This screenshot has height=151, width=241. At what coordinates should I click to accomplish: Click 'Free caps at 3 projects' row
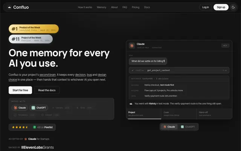point(179,91)
